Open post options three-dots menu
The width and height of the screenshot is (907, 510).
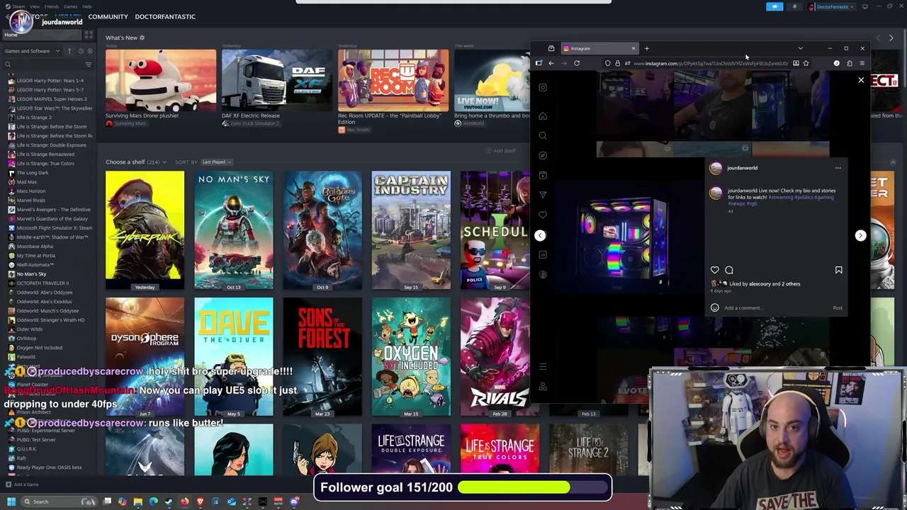click(838, 168)
